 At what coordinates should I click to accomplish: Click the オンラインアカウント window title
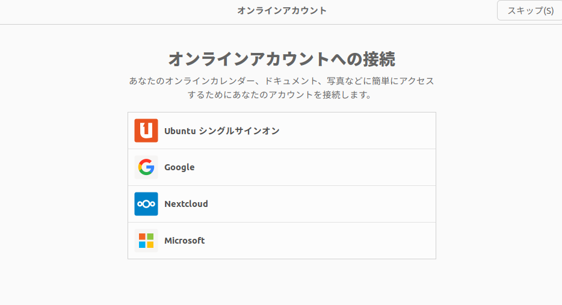click(282, 11)
